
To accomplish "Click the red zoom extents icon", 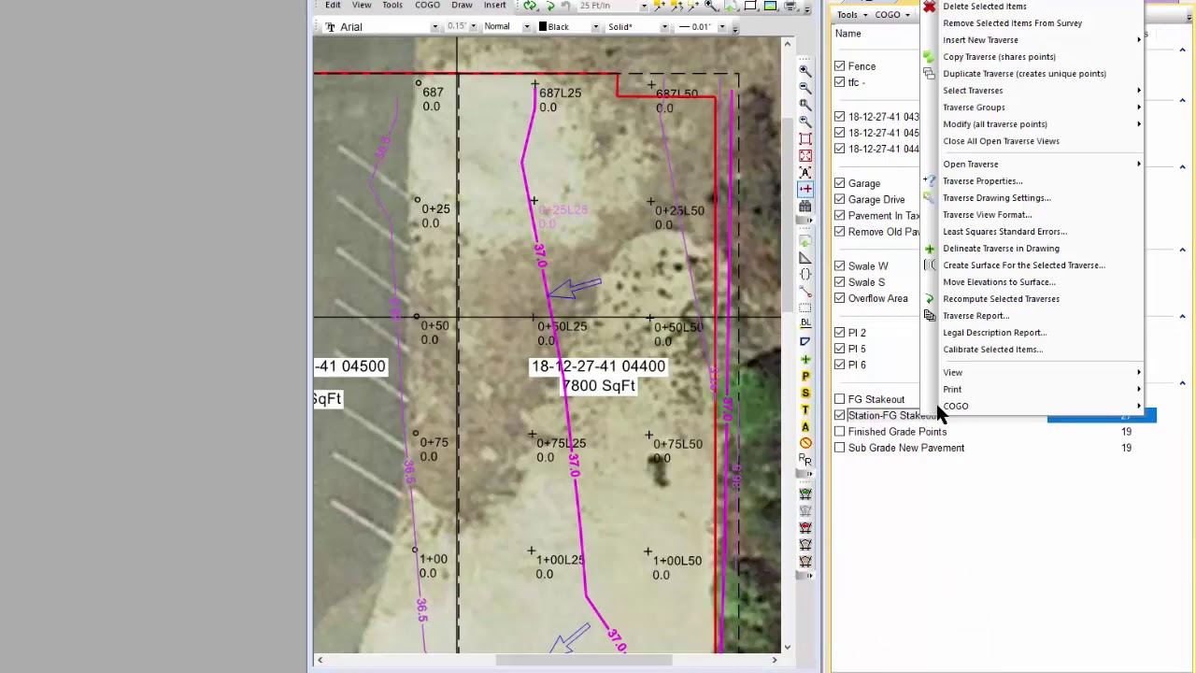I will tap(805, 155).
